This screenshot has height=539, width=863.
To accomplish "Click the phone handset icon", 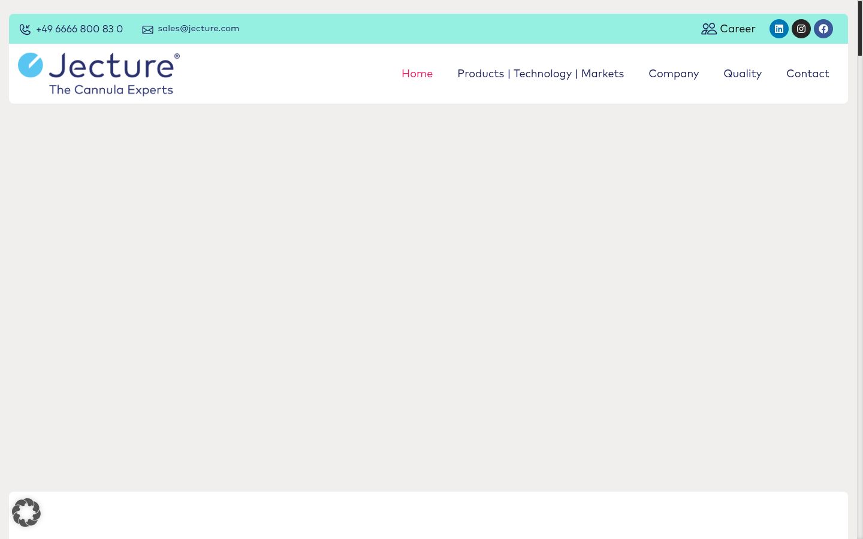I will click(25, 29).
